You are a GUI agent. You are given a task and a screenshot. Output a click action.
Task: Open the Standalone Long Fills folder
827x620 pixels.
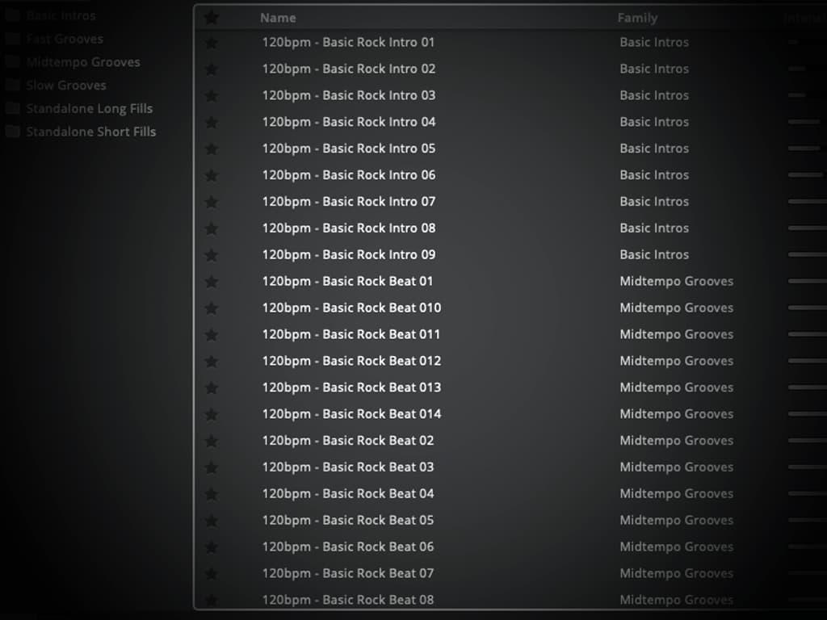(x=89, y=108)
